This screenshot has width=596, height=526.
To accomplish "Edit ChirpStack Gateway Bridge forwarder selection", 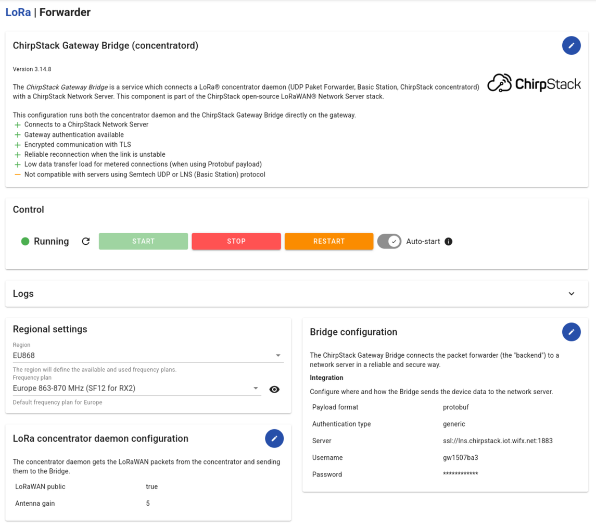I will (x=571, y=46).
